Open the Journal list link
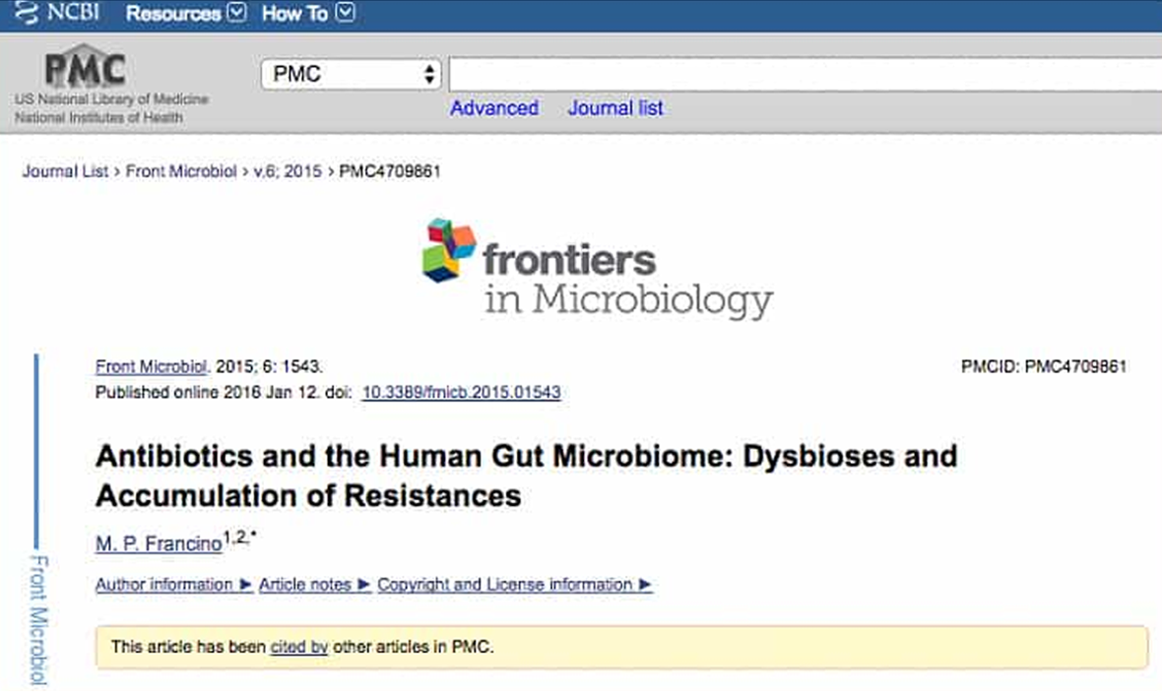 (615, 108)
